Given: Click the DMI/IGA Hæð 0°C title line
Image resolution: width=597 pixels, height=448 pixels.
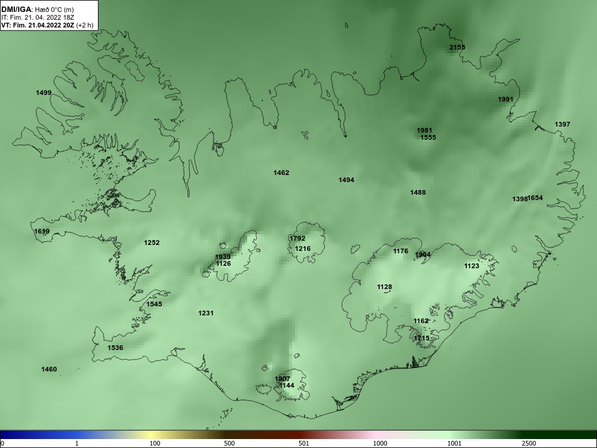Looking at the screenshot, I should (37, 10).
